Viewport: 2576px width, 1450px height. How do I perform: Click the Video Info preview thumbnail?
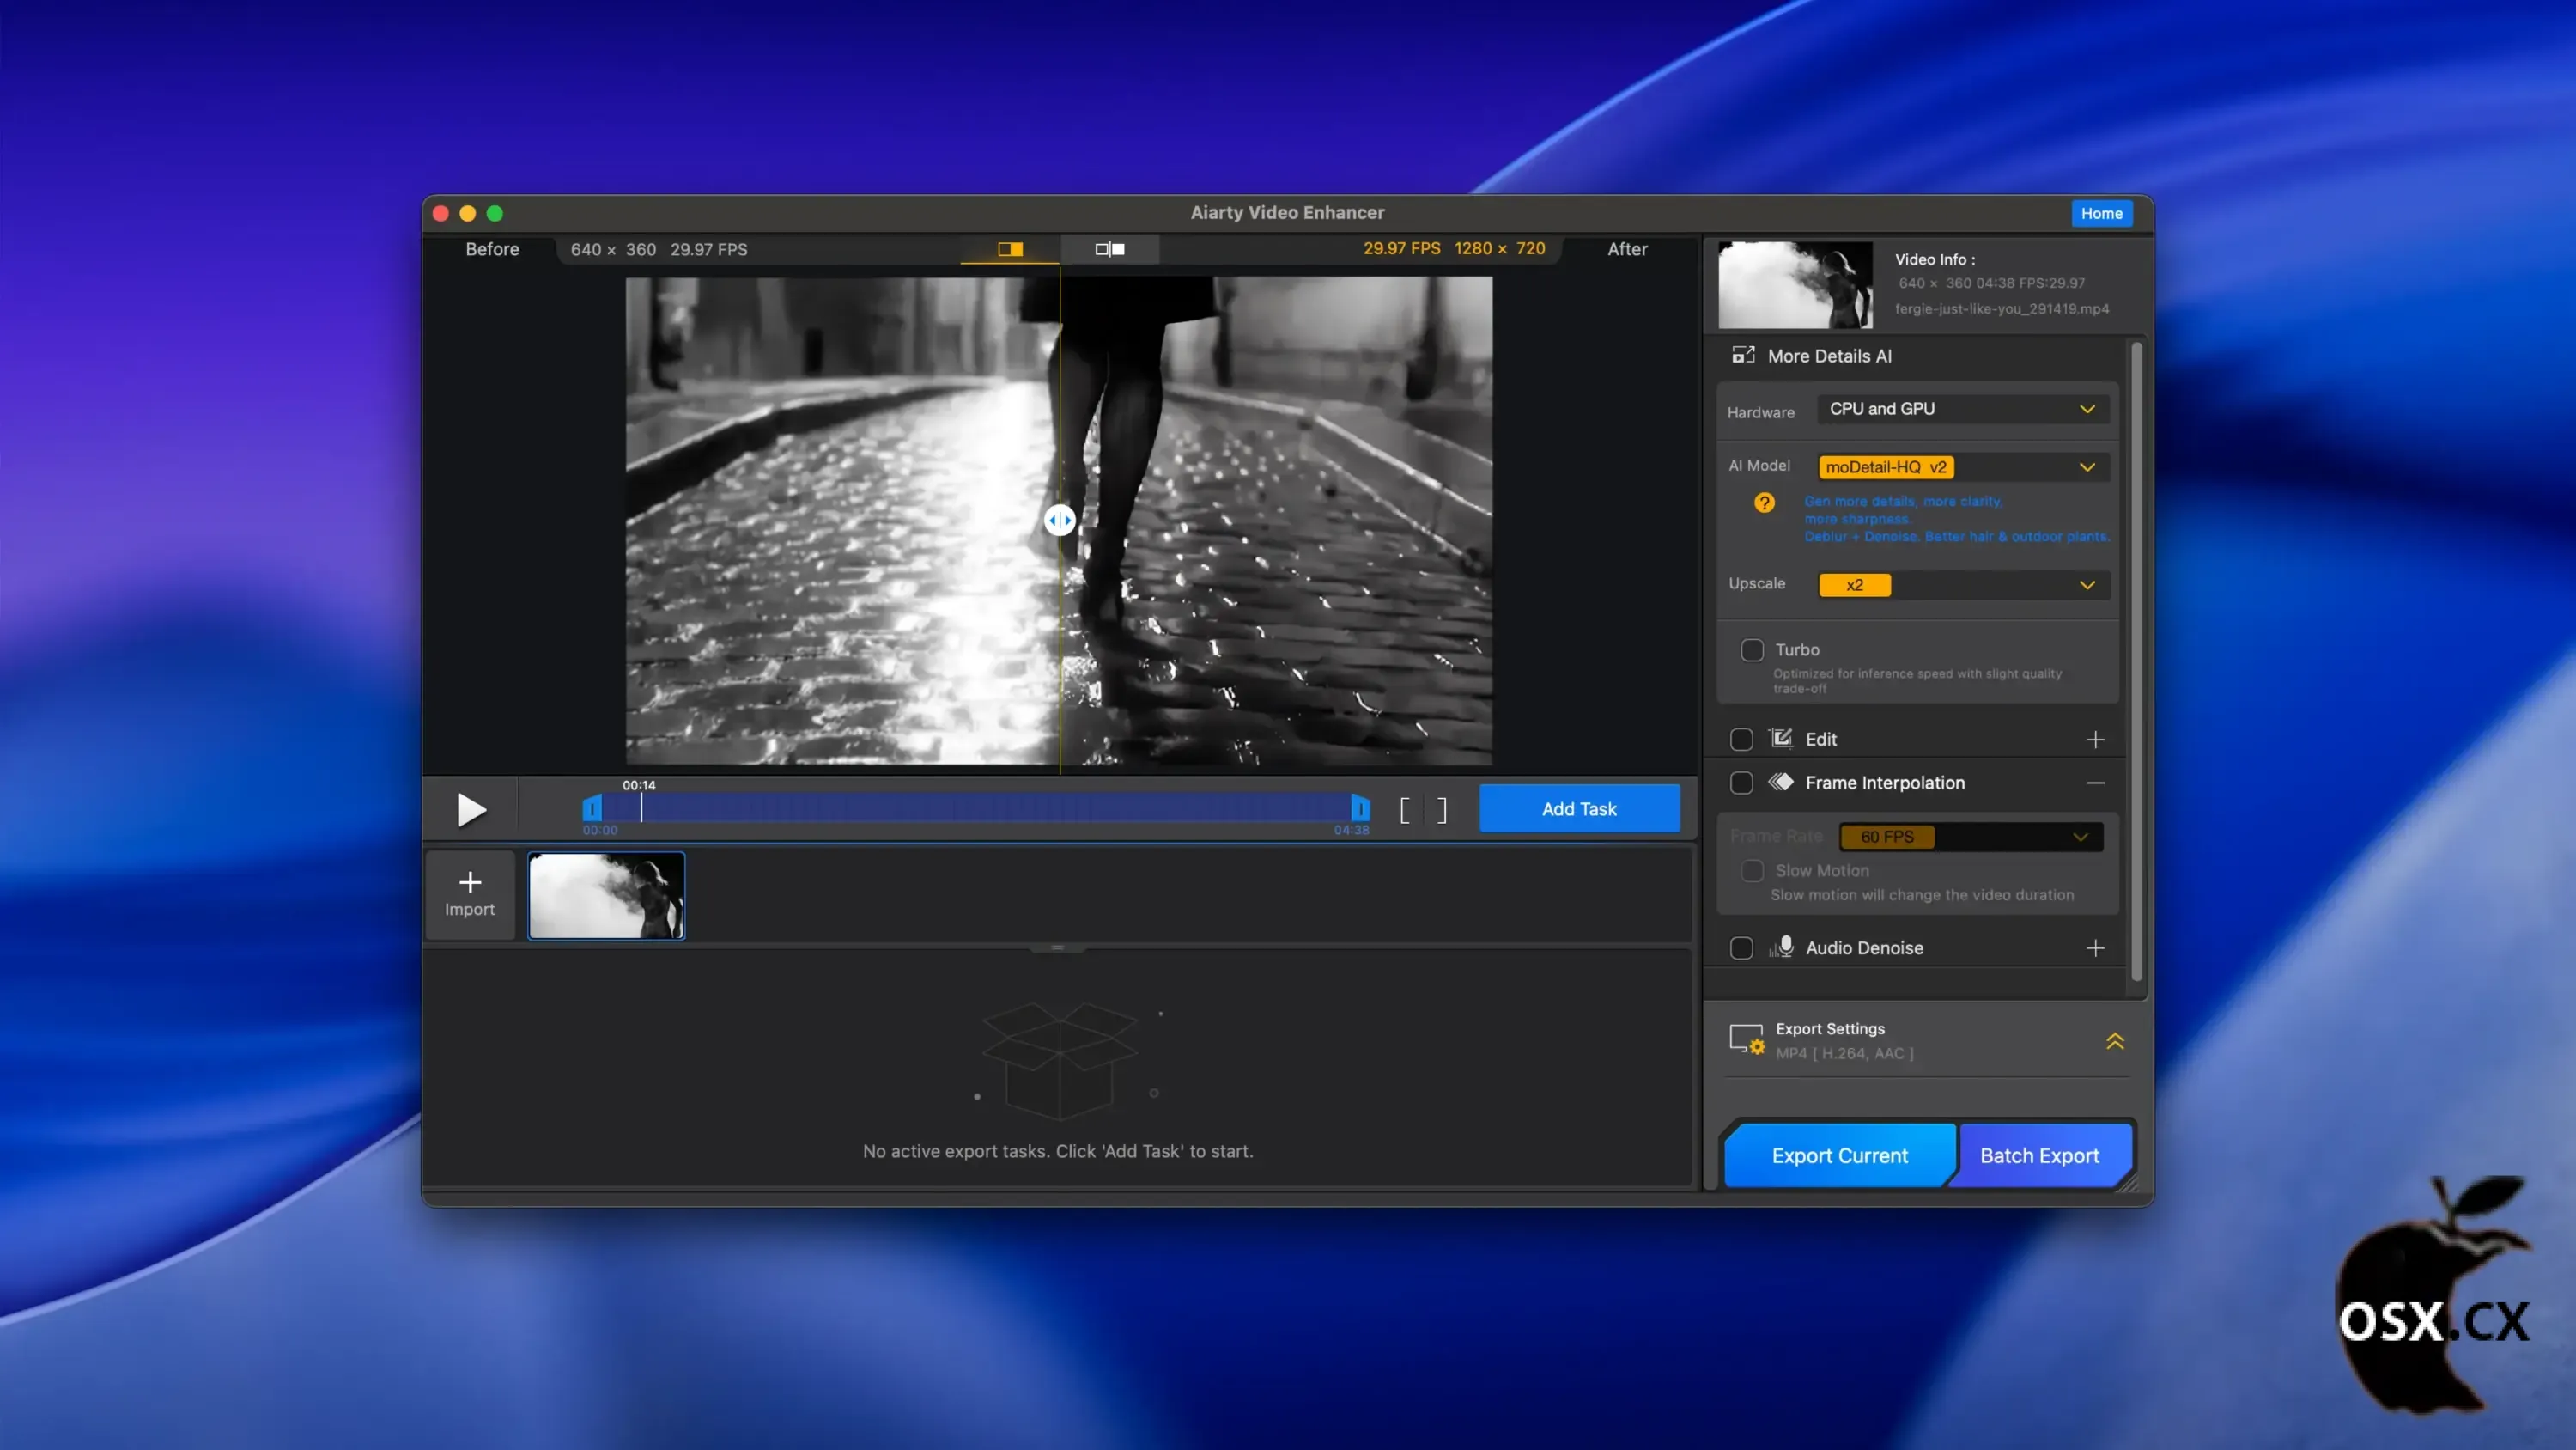(1795, 284)
